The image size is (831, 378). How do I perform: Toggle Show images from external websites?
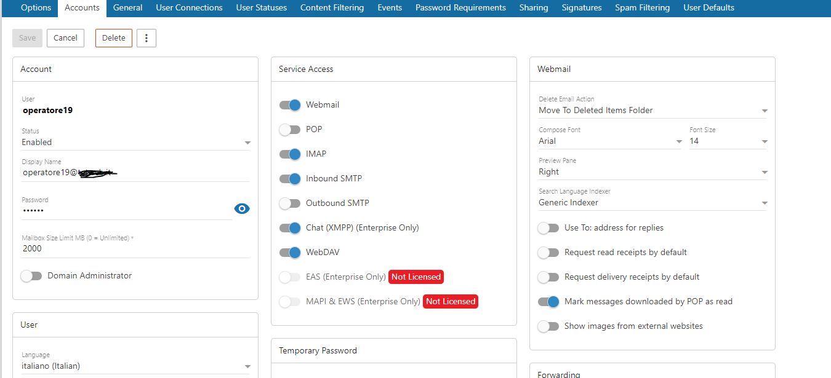pos(548,326)
